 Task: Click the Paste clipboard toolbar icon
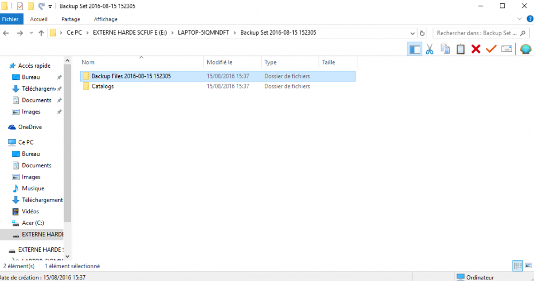tap(460, 50)
